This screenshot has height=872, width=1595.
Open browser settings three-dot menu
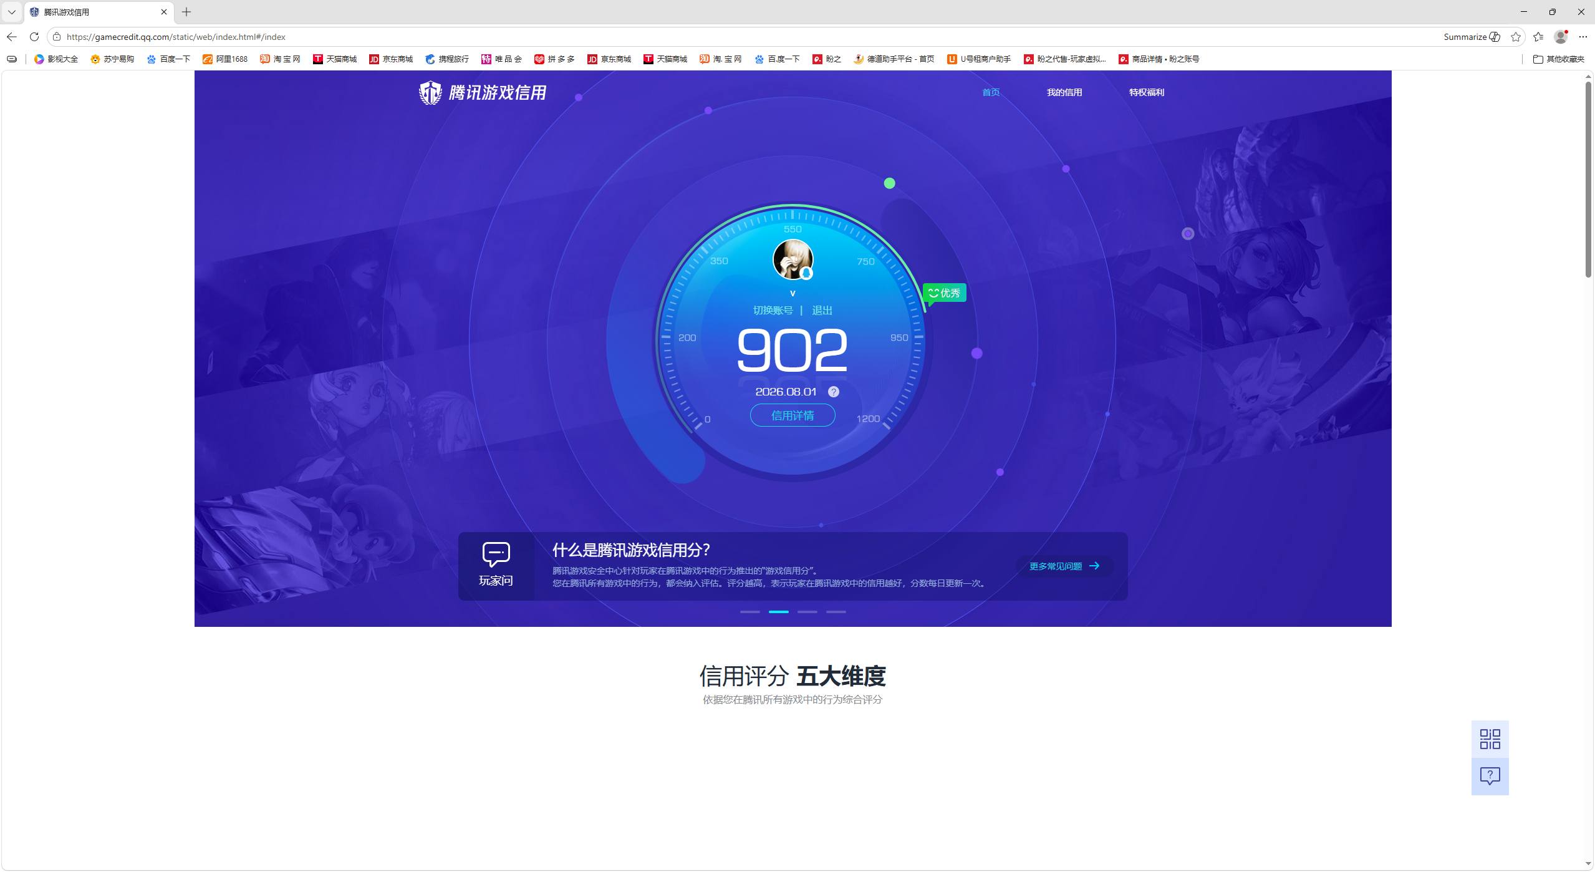click(1583, 37)
